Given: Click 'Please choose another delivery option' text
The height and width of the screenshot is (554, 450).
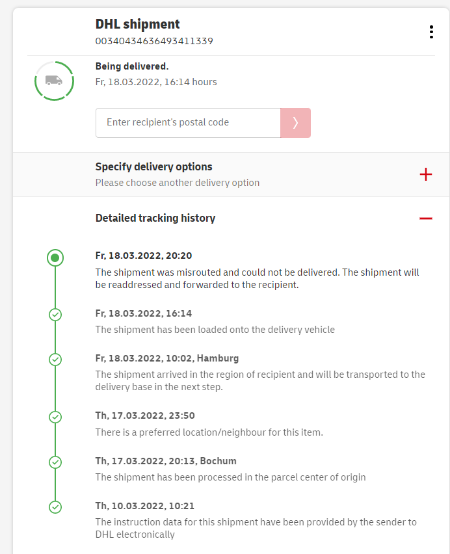Looking at the screenshot, I should [x=178, y=183].
